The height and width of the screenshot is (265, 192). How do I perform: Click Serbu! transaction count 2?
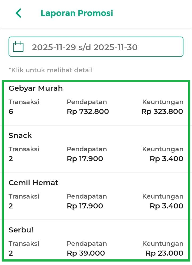click(11, 253)
